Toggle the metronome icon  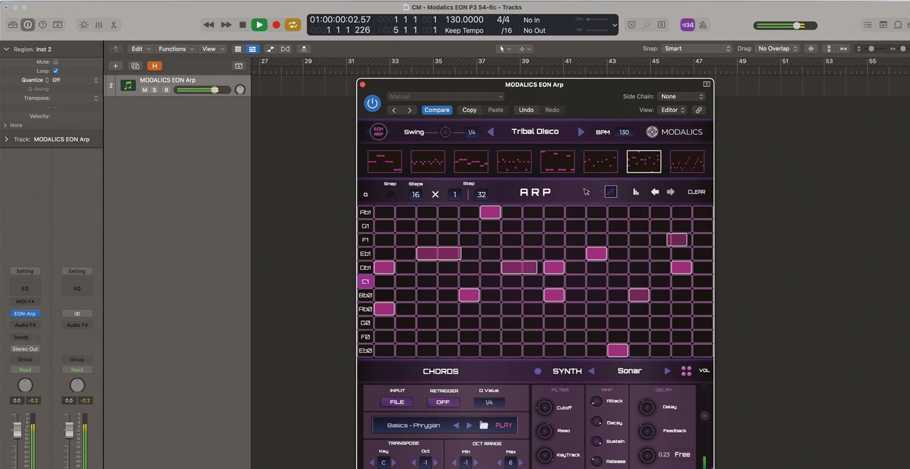point(703,25)
